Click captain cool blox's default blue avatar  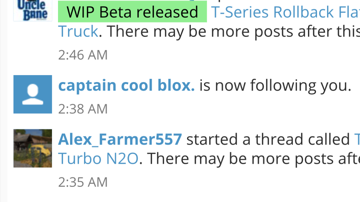click(x=33, y=94)
